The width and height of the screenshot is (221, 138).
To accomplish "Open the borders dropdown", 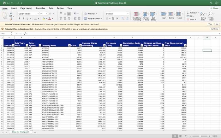I will point(38,19).
